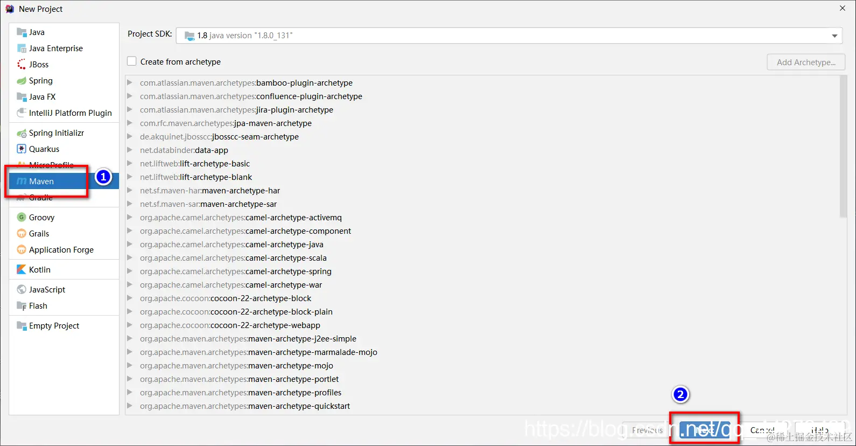
Task: Select maven-archetype-portlet row
Action: pos(482,379)
